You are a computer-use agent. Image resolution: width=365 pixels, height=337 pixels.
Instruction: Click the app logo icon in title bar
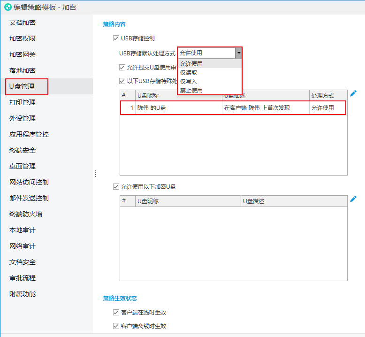[x=8, y=7]
